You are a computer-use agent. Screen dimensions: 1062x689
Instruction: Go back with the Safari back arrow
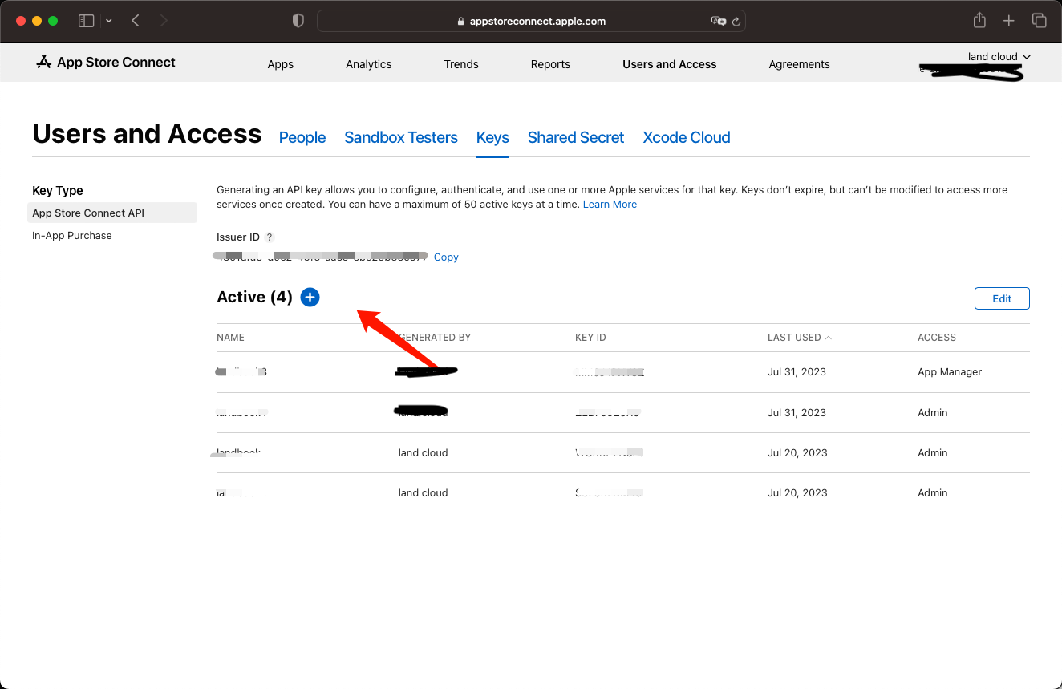(x=136, y=21)
